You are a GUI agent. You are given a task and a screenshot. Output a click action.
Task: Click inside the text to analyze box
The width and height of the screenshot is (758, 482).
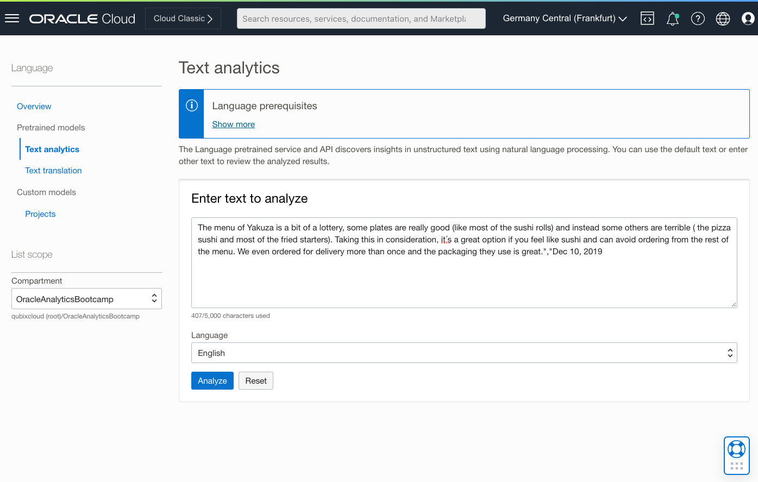[x=464, y=263]
